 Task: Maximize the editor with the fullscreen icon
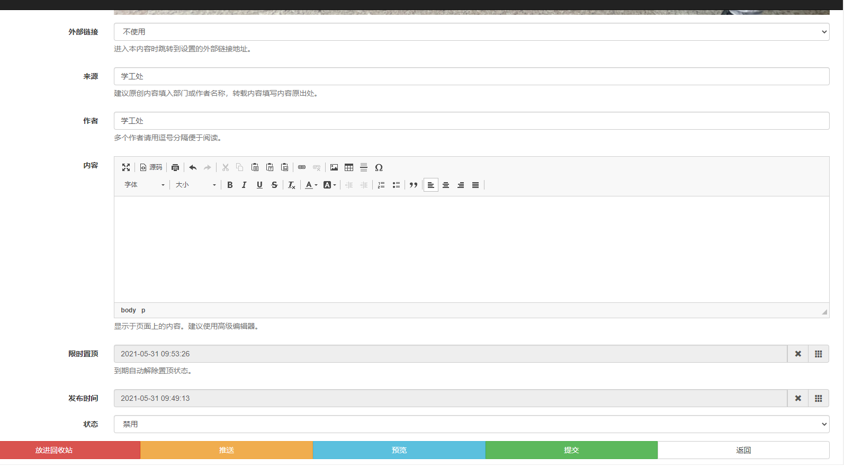126,167
